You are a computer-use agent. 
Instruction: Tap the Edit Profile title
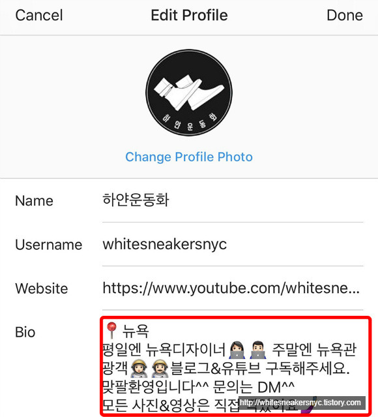click(189, 15)
